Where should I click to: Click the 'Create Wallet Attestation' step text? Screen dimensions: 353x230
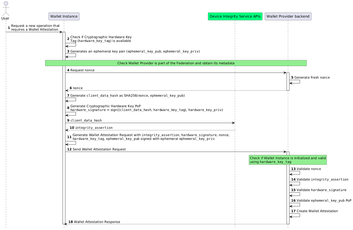tap(317, 211)
